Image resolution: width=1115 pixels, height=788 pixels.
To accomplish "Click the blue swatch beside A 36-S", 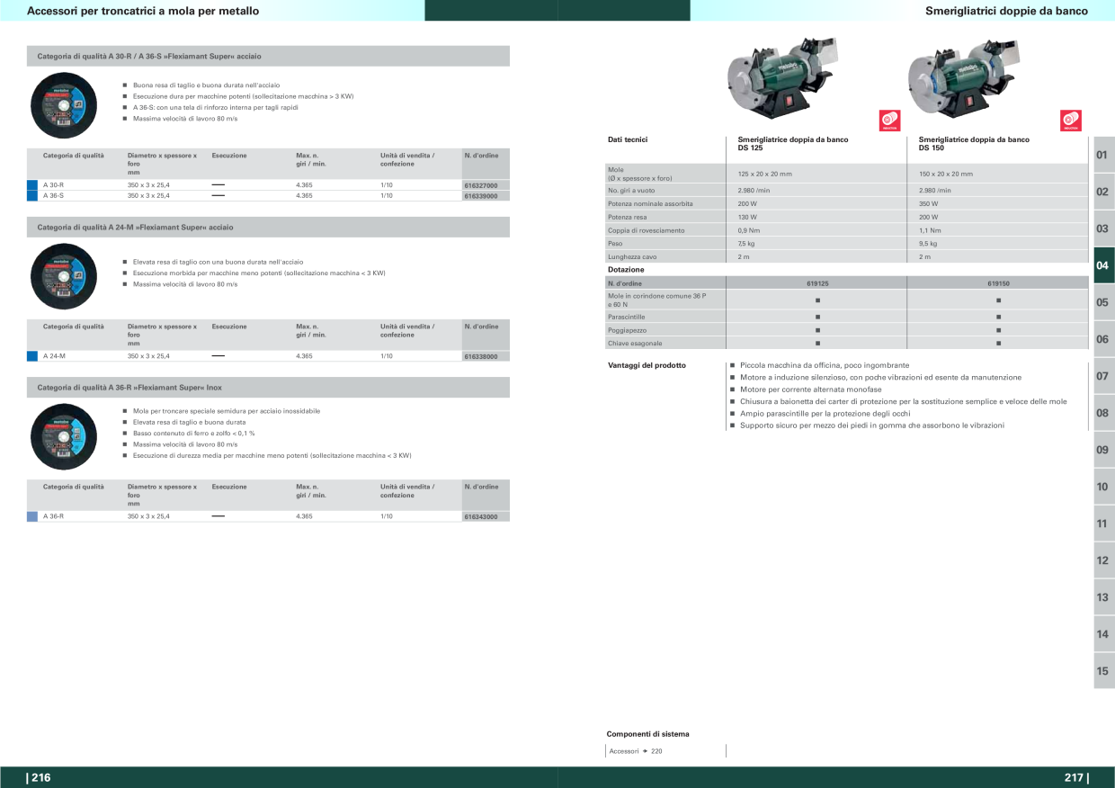I will pyautogui.click(x=32, y=195).
